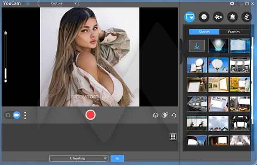Click zoom out at bottom of zoom slider

point(5,81)
